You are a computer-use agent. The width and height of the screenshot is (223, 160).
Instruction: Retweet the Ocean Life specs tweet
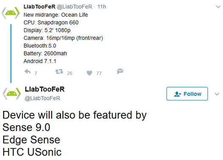point(59,72)
